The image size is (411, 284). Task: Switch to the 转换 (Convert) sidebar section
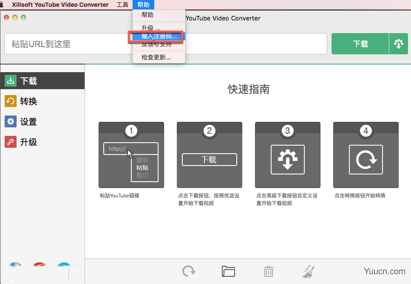[x=23, y=101]
